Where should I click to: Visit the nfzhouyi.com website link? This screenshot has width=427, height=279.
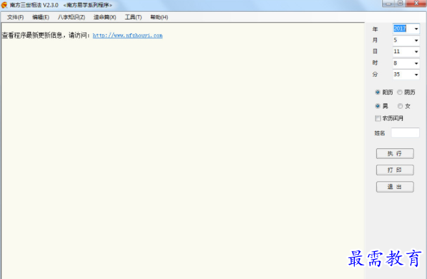(x=127, y=35)
